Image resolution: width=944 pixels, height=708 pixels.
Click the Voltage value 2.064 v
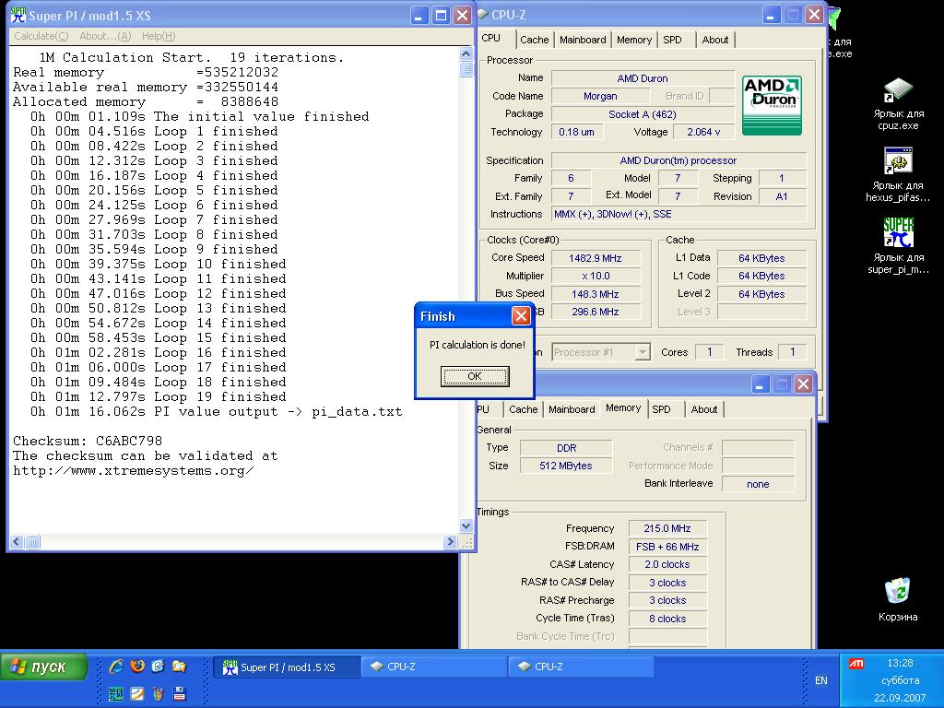[x=703, y=132]
